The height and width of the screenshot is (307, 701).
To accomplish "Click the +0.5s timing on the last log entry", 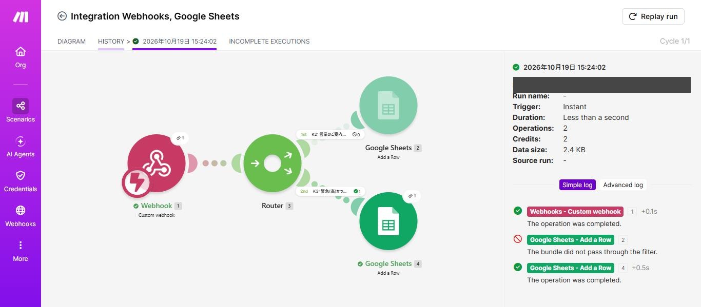I will 640,268.
